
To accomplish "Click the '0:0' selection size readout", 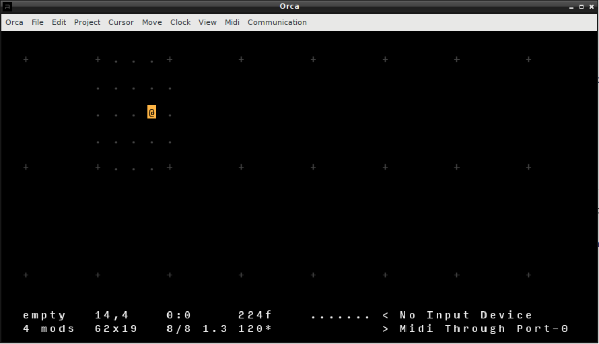I will point(179,315).
